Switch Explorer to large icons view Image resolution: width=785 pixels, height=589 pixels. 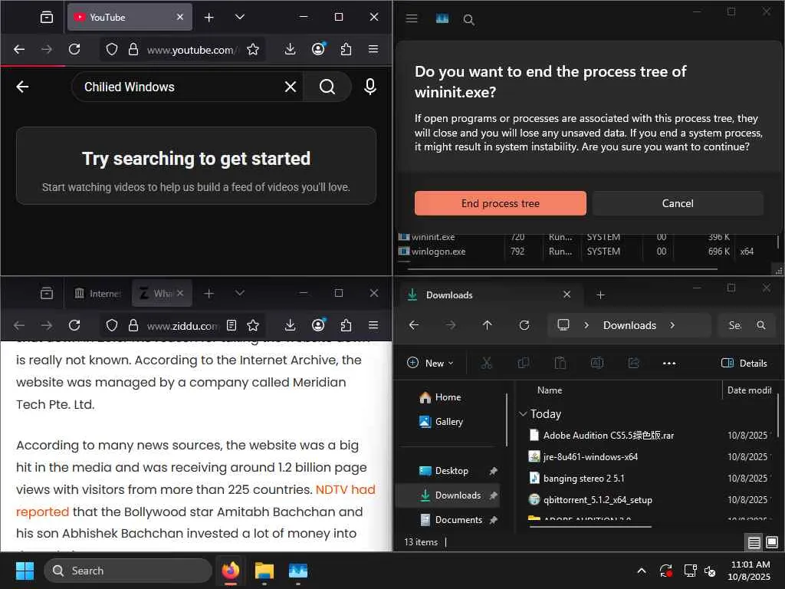click(772, 542)
